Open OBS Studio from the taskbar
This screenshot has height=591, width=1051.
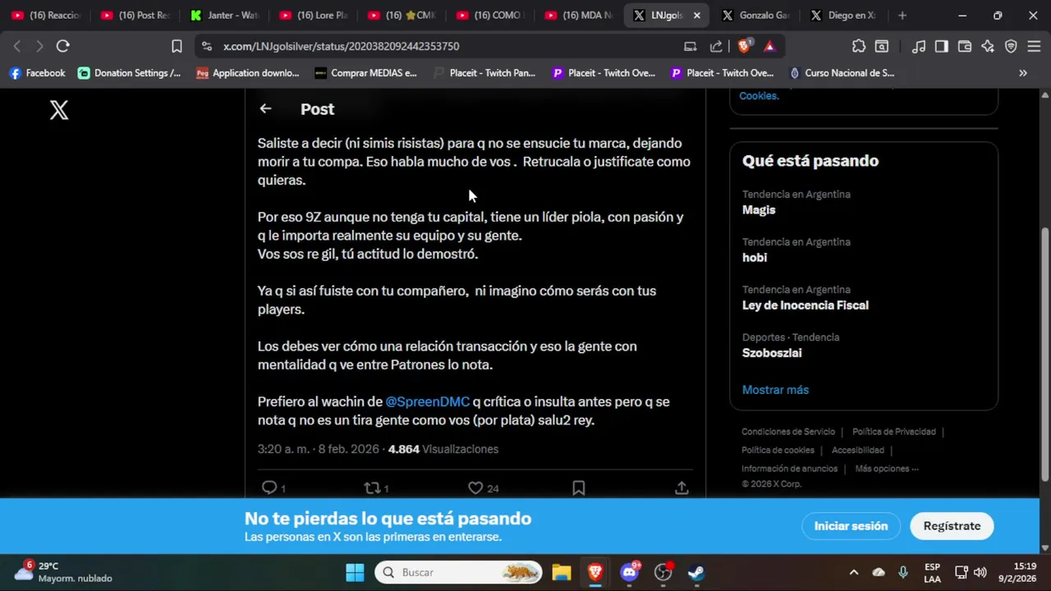pyautogui.click(x=663, y=572)
